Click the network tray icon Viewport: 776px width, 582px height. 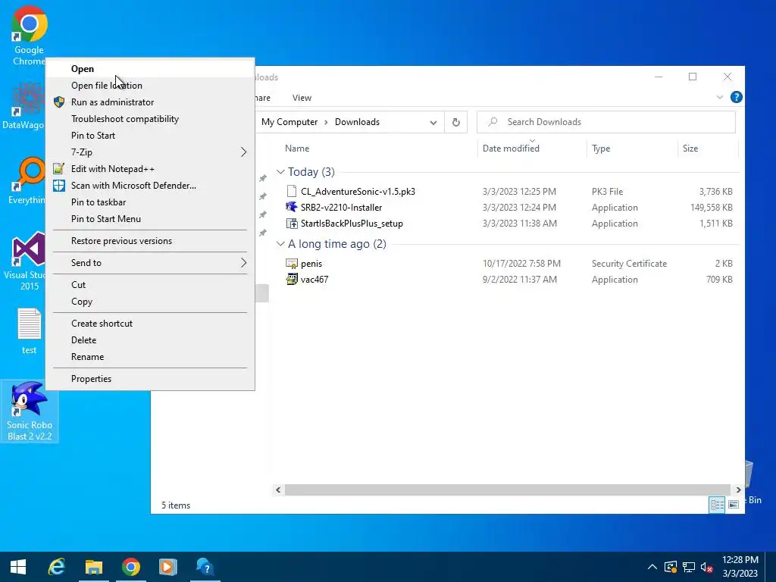pos(688,567)
